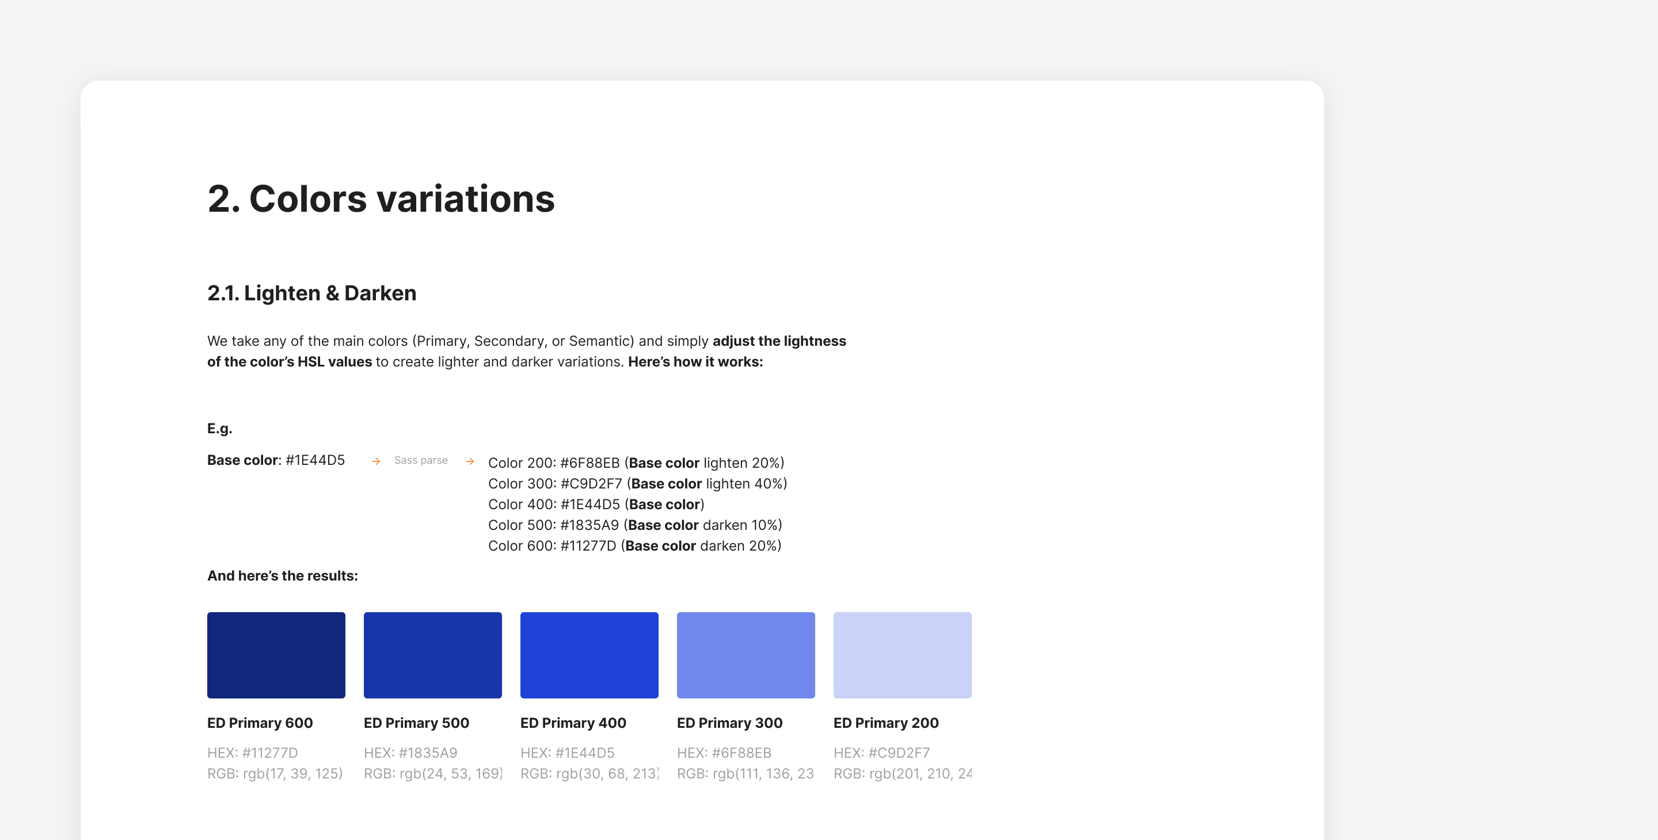Click the 'RGB: rgb(201, 210, 24' value
The width and height of the screenshot is (1658, 840).
pos(902,774)
